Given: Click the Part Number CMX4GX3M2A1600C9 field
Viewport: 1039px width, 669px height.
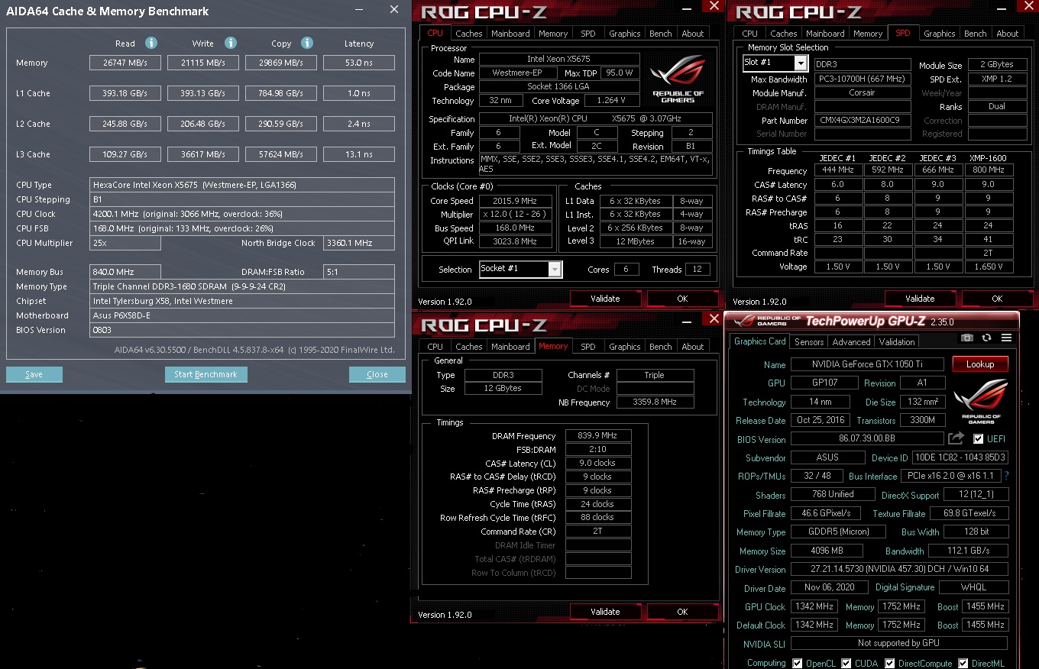Looking at the screenshot, I should point(863,120).
